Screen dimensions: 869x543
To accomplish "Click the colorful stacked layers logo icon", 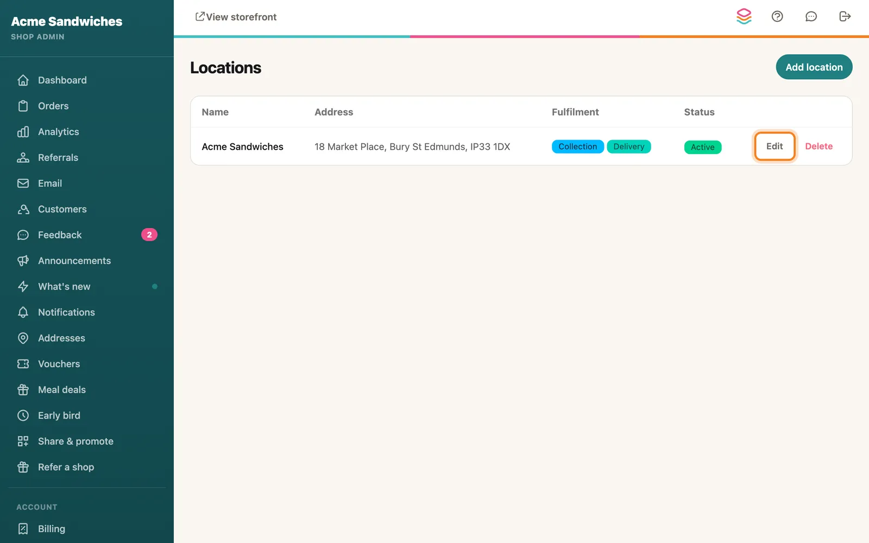I will (744, 16).
